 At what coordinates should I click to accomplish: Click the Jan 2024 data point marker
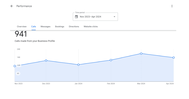click(x=78, y=65)
